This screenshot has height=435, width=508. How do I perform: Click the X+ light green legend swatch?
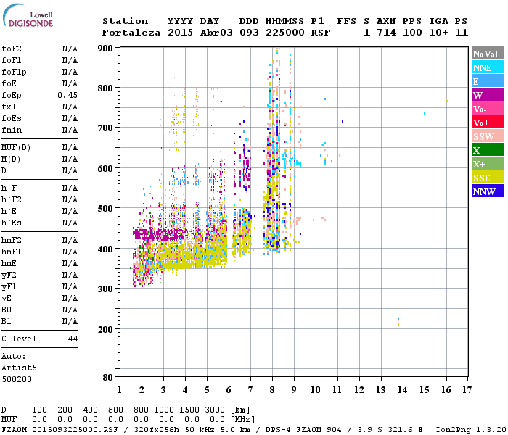(x=488, y=164)
